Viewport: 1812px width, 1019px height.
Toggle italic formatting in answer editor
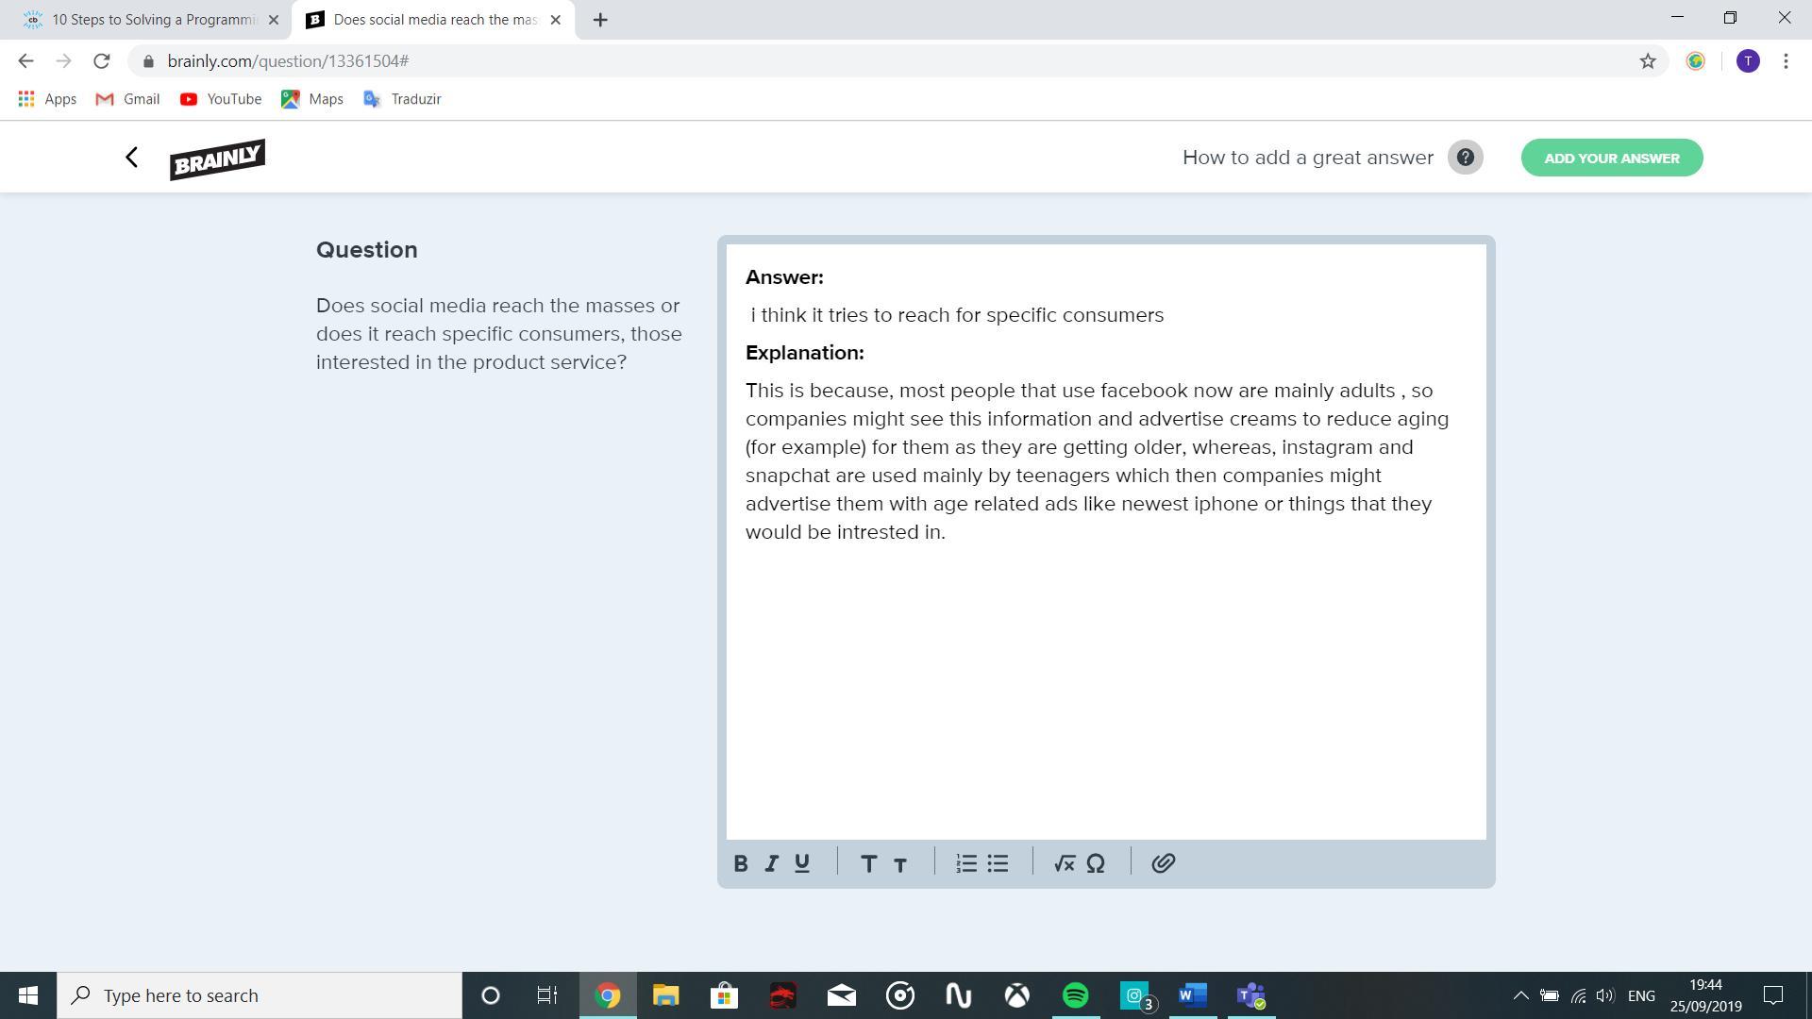click(771, 863)
